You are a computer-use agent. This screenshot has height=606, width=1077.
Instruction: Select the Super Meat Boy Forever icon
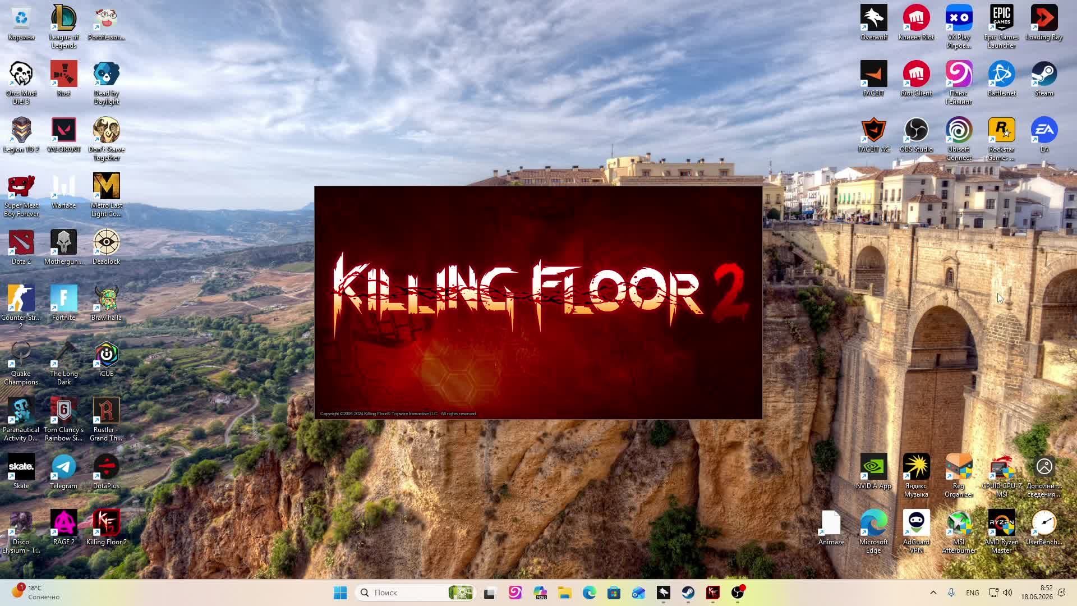21,195
